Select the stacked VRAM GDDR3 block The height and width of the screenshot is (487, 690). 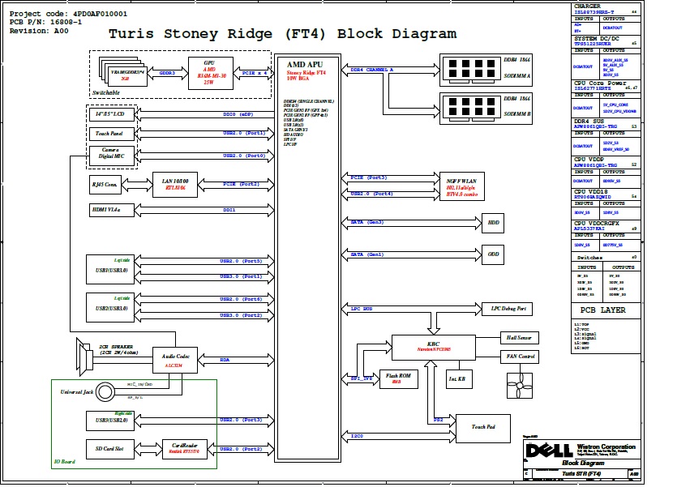point(123,71)
